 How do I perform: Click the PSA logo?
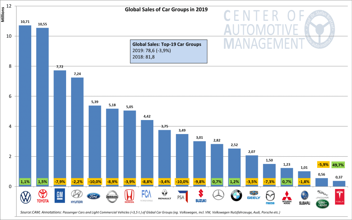(182, 197)
